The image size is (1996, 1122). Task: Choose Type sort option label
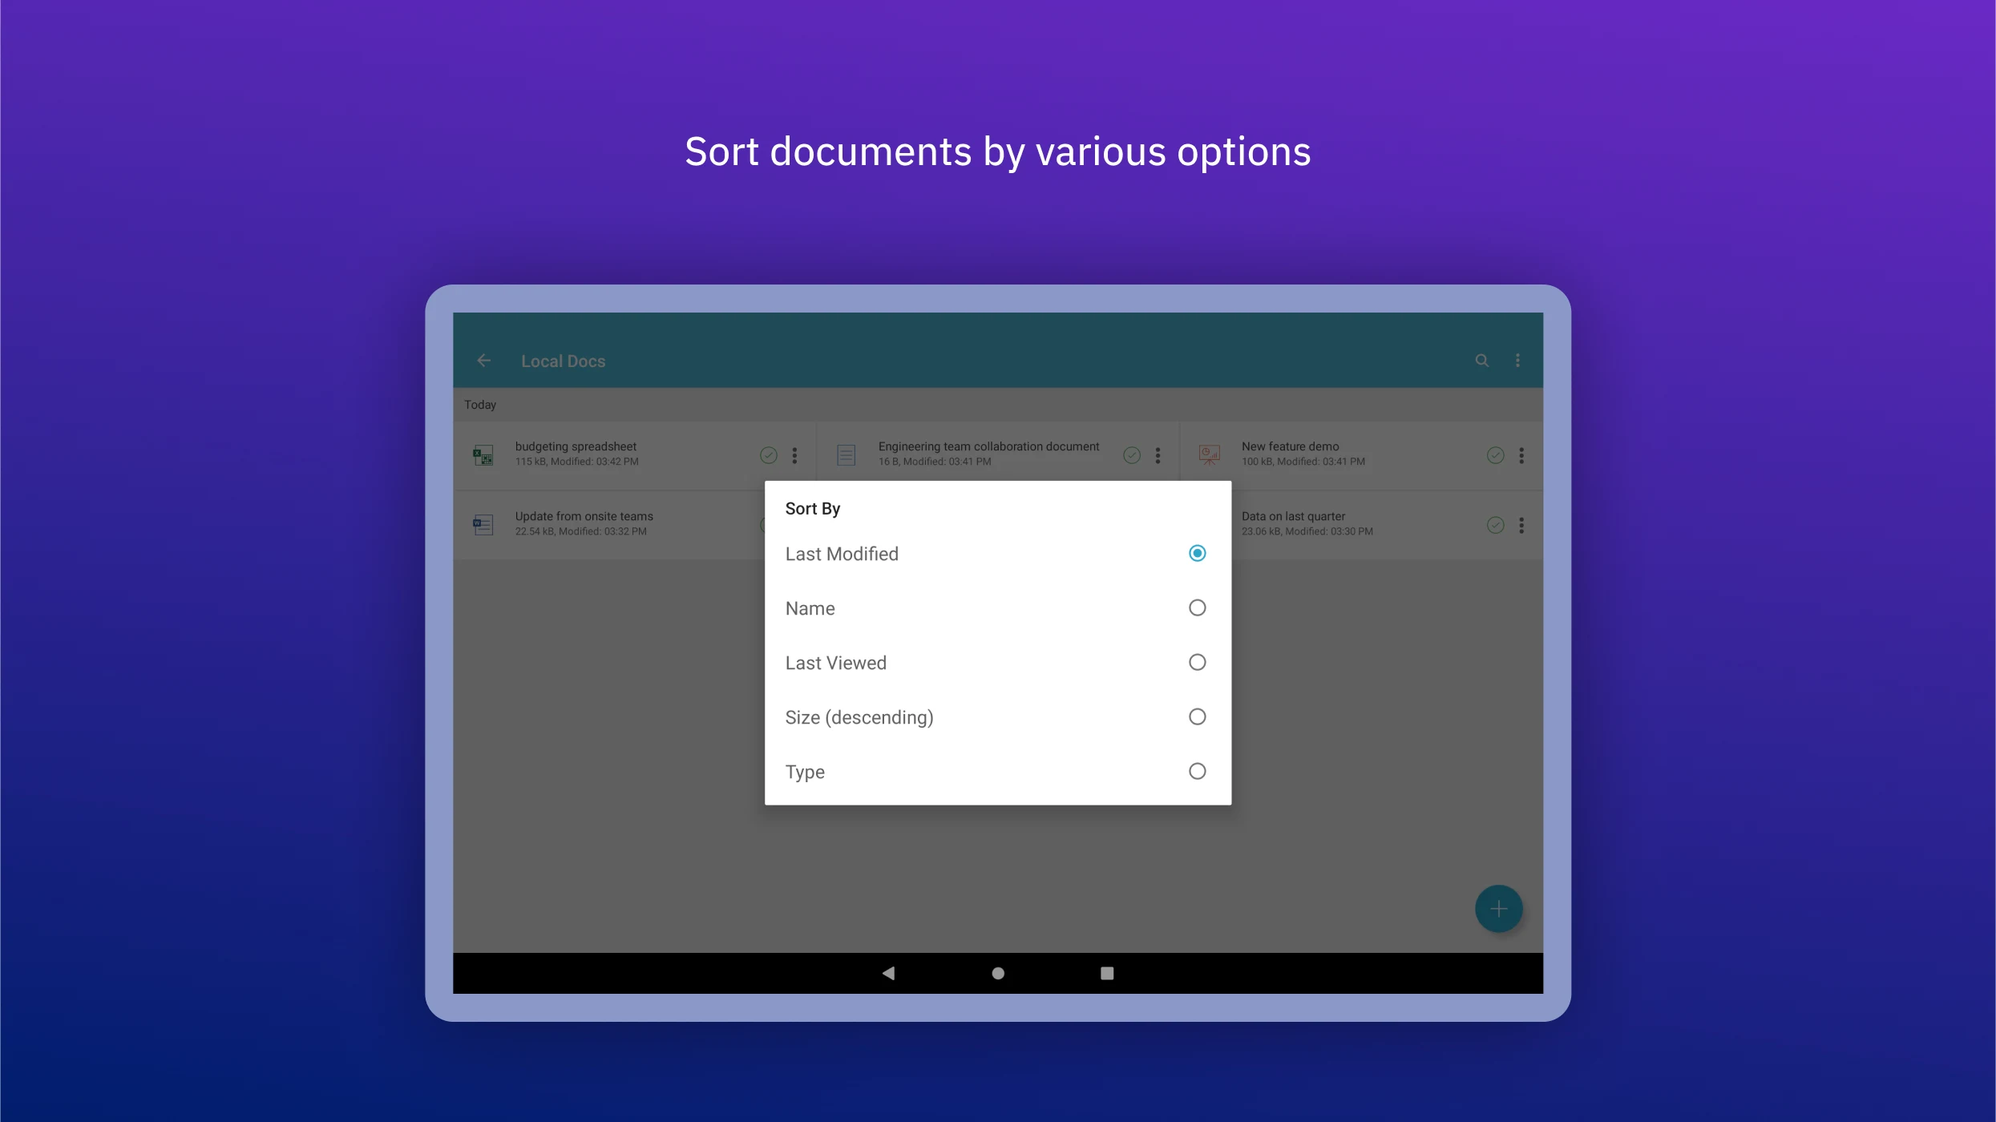[805, 773]
